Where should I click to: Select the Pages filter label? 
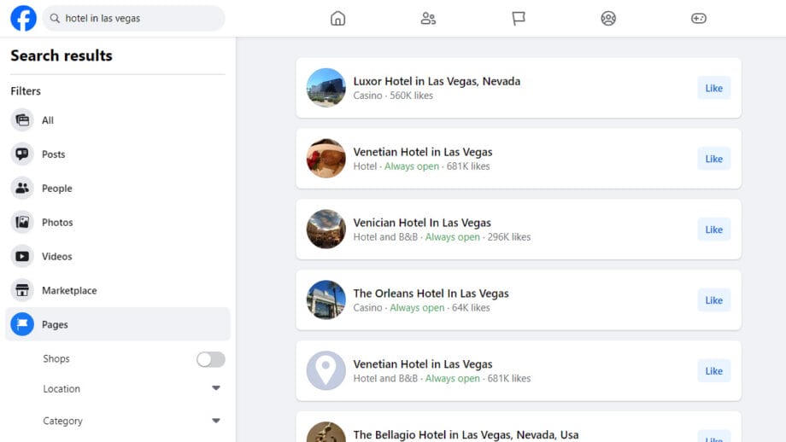55,325
